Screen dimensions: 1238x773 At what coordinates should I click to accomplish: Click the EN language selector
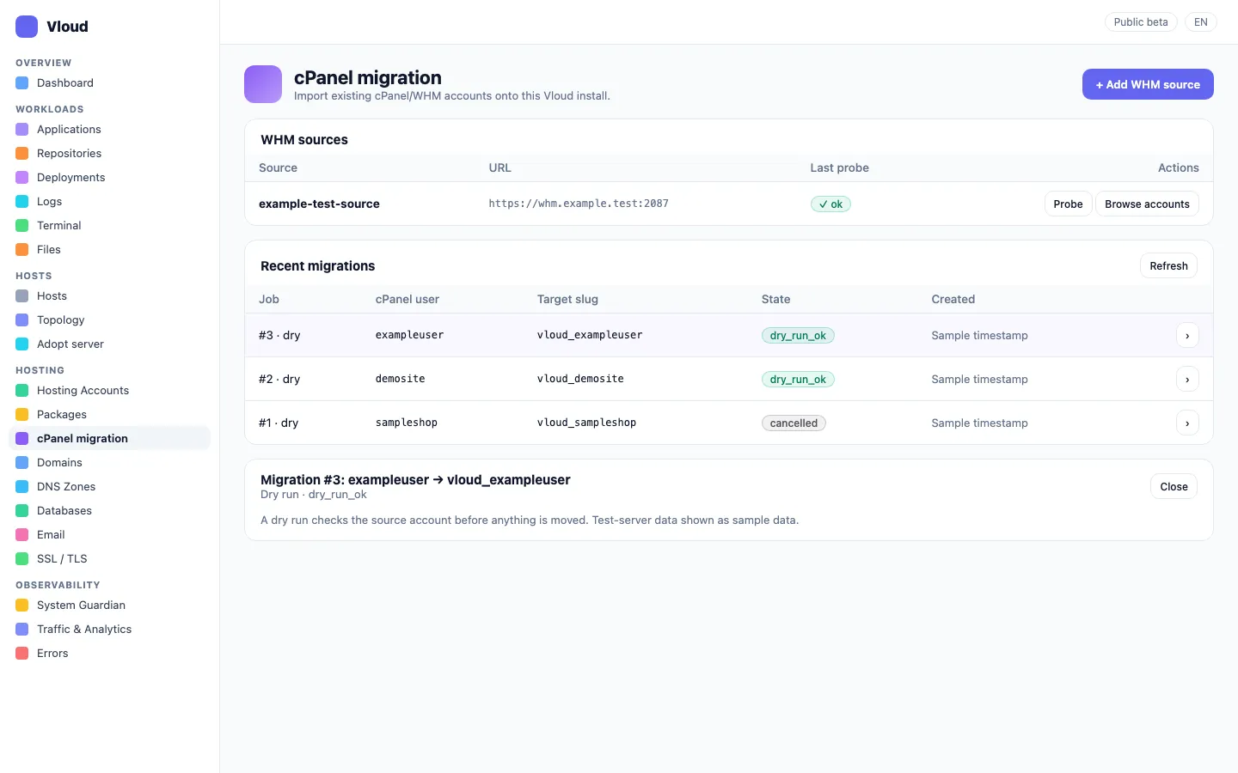point(1201,22)
